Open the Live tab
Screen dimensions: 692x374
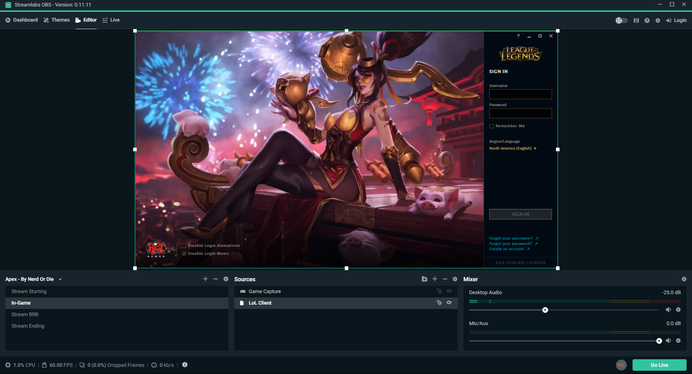click(111, 20)
